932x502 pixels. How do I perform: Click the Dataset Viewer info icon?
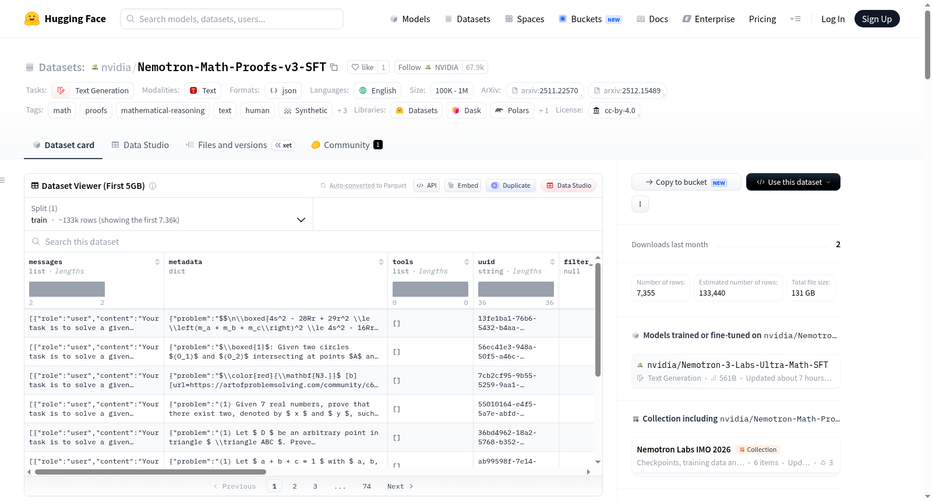(153, 186)
